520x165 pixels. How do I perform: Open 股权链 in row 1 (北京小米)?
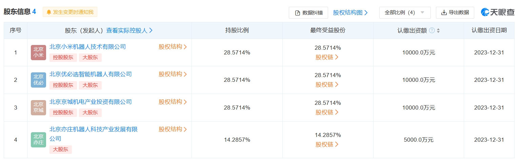[327, 57]
